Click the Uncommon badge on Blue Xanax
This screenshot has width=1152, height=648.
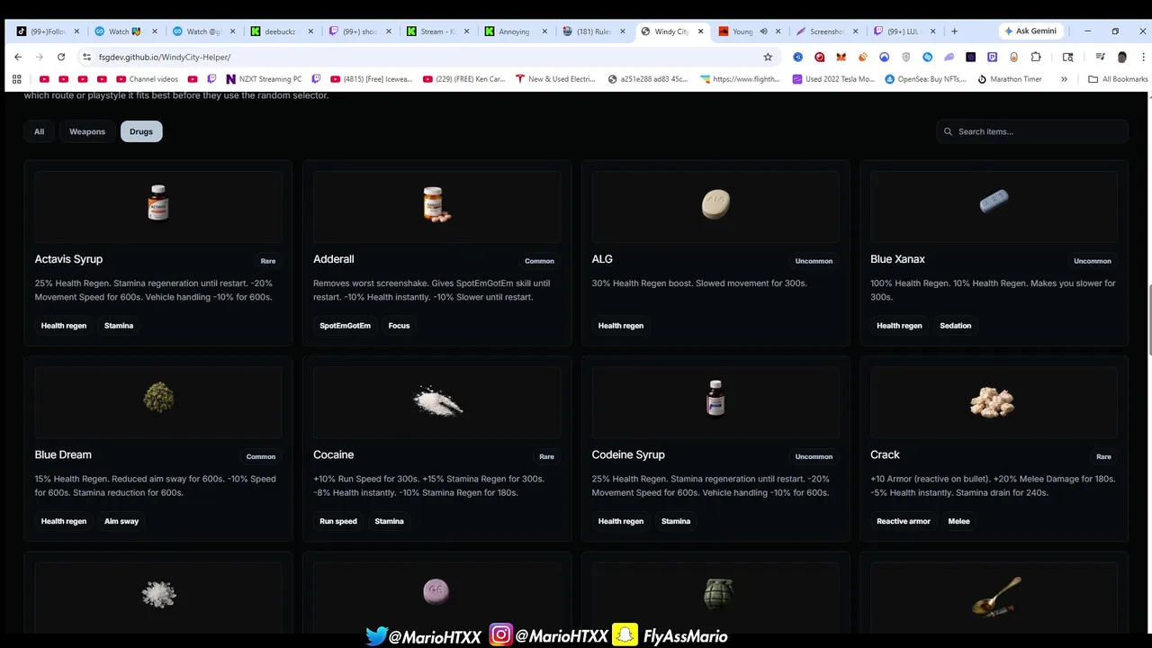pyautogui.click(x=1093, y=261)
